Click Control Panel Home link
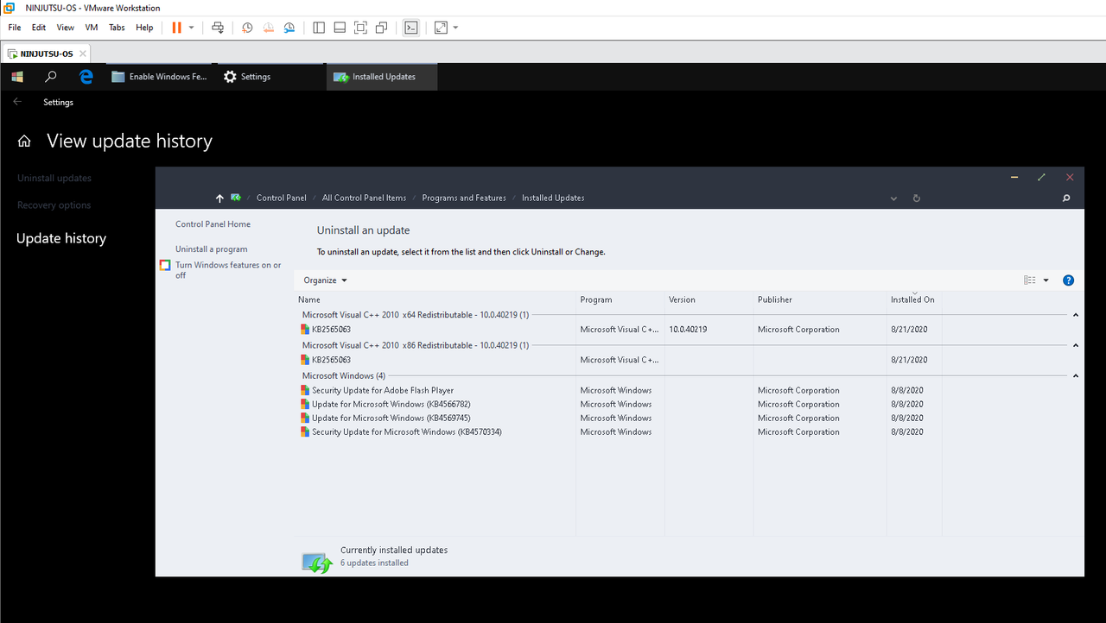The height and width of the screenshot is (623, 1106). [x=213, y=224]
